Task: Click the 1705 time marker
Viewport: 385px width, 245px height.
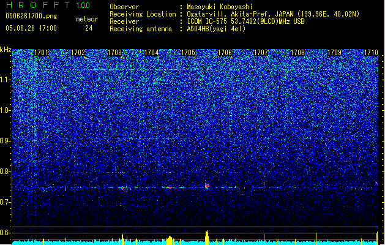Action: pos(188,53)
